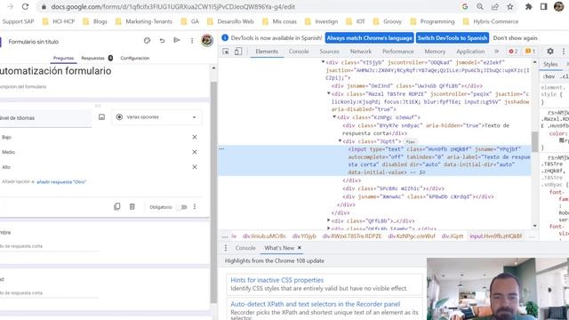Toggle the :hov element state button

(x=549, y=76)
